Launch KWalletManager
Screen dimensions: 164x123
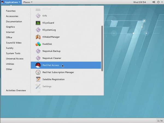pos(51,37)
